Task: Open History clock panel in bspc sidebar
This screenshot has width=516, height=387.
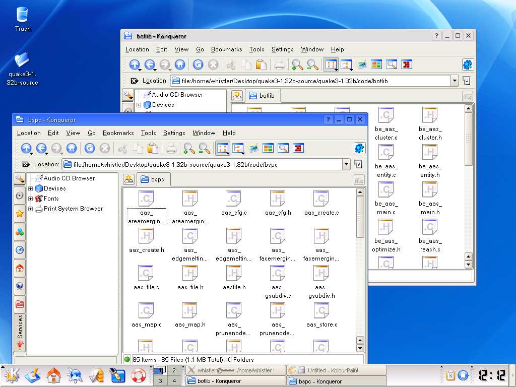Action: click(20, 250)
